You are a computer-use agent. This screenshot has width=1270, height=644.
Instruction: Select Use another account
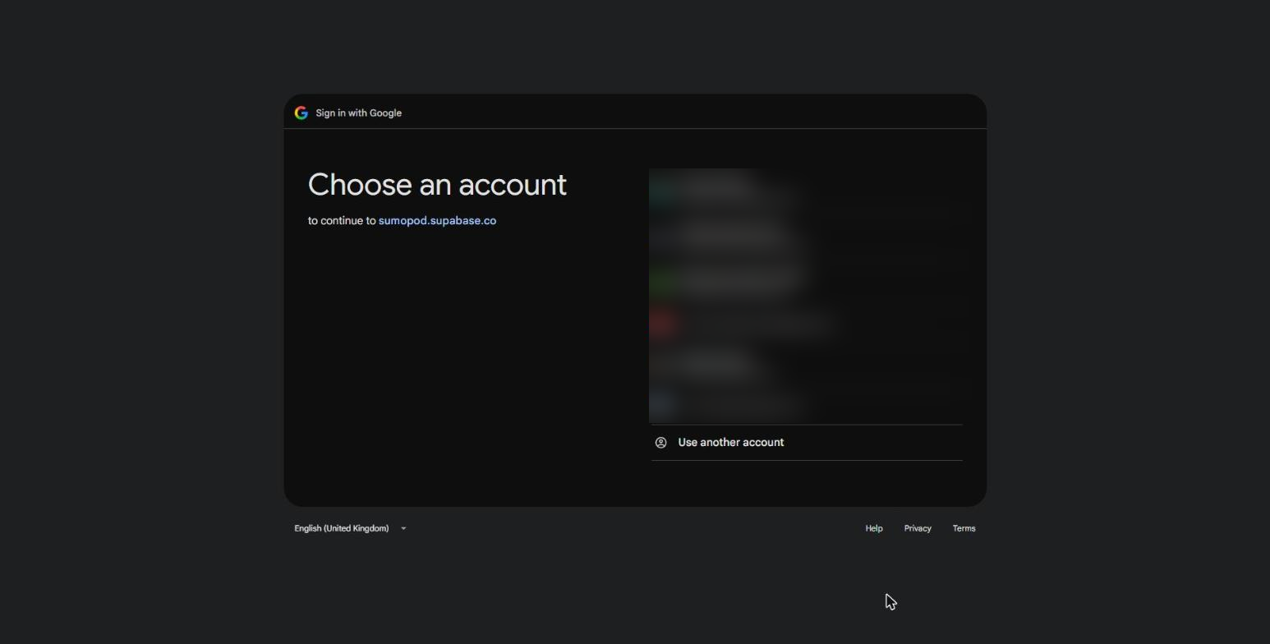click(x=807, y=443)
